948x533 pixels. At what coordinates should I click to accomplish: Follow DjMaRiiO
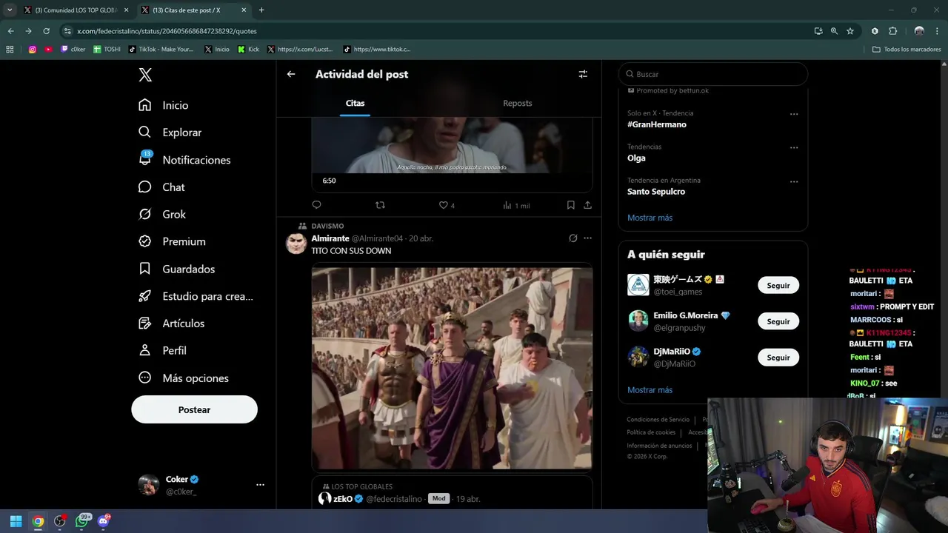(x=778, y=358)
